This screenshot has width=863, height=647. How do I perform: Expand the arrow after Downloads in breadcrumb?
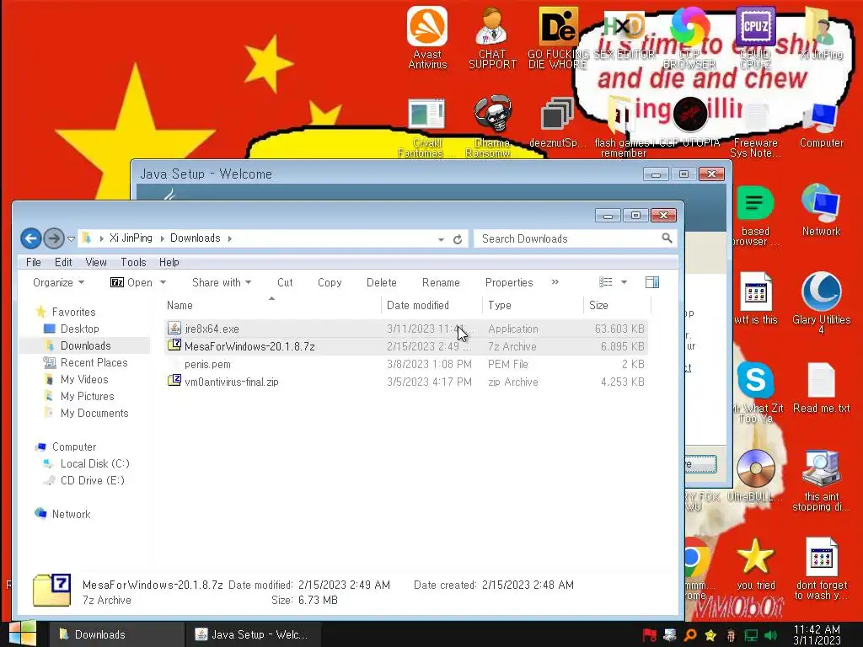click(x=229, y=238)
